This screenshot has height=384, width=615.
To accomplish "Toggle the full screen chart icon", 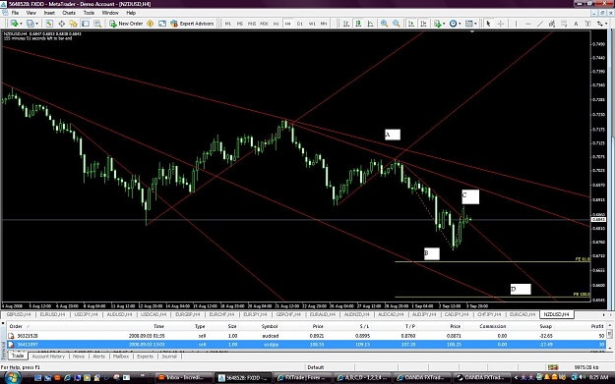I will click(x=162, y=24).
